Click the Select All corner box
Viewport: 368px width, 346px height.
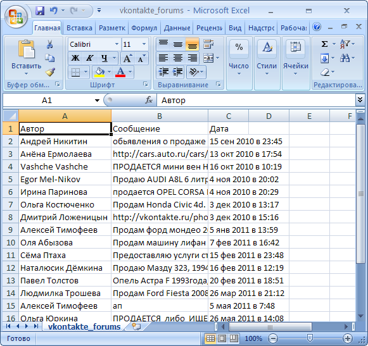coord(11,116)
